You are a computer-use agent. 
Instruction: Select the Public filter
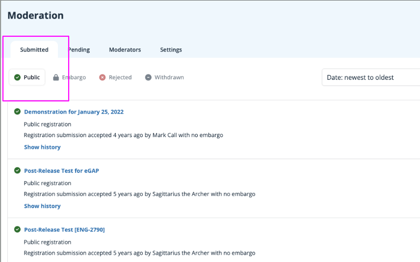(x=27, y=77)
